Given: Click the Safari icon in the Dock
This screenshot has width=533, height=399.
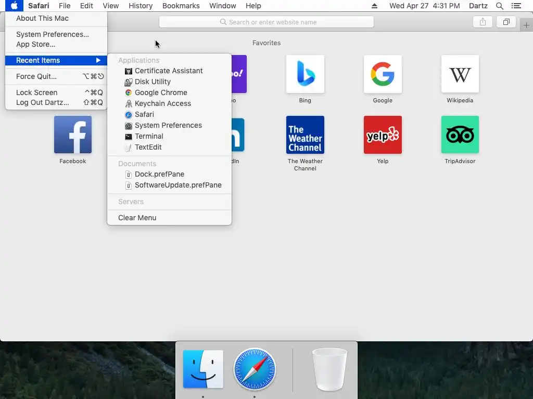Looking at the screenshot, I should tap(255, 369).
